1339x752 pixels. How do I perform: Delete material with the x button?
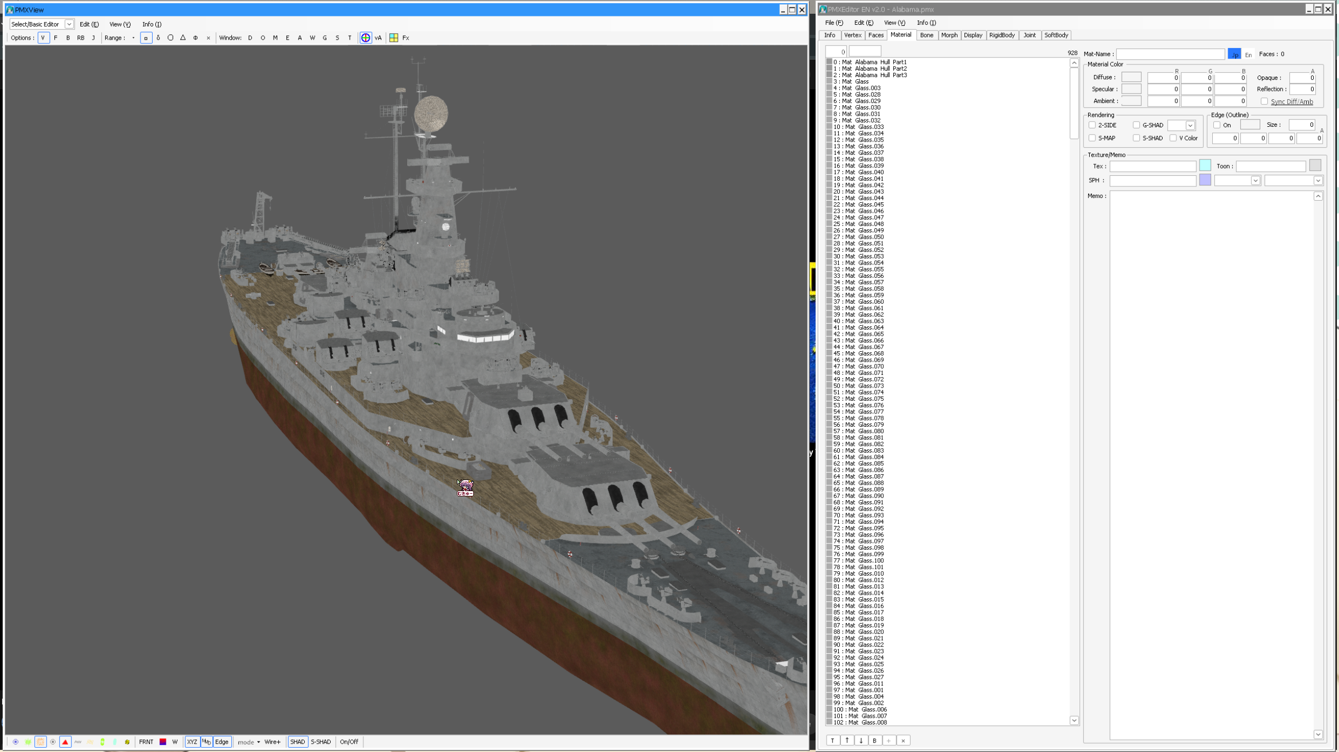tap(903, 740)
